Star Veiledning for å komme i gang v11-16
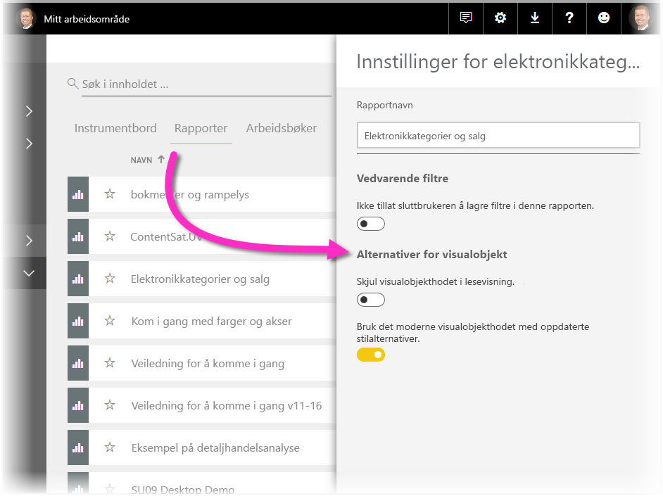 tap(110, 405)
